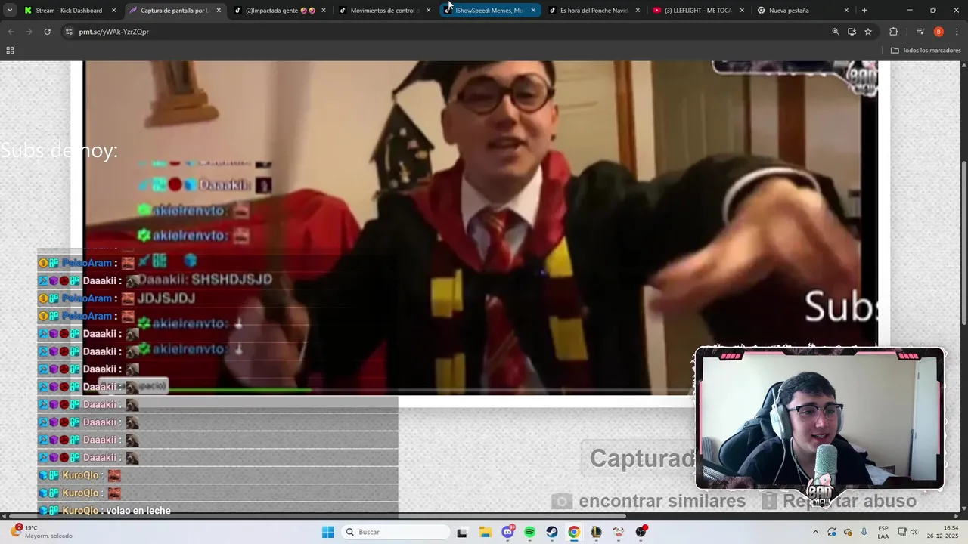Open the Chrome three-dot menu

pyautogui.click(x=956, y=32)
